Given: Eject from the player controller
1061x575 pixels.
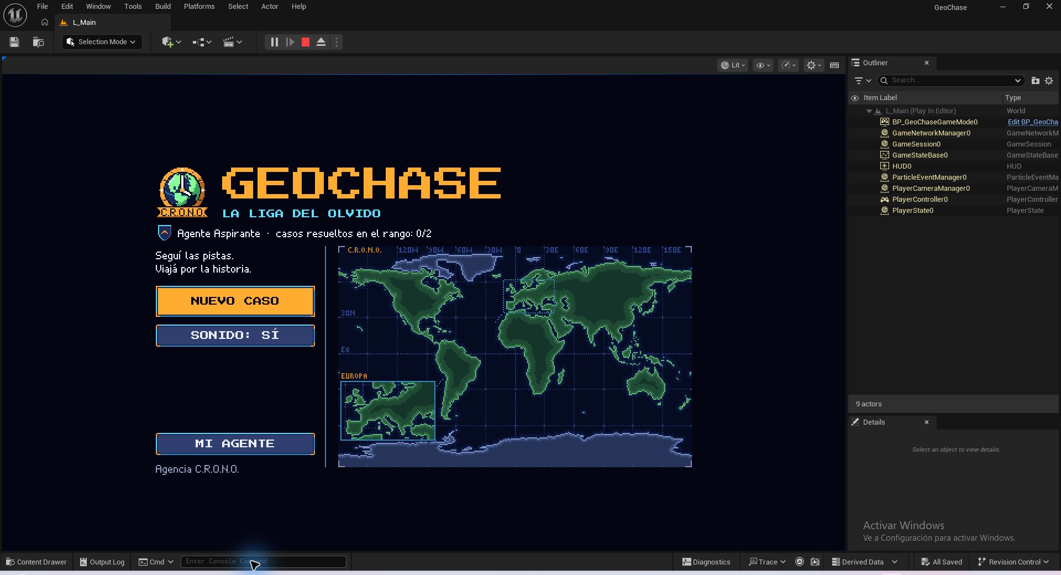Looking at the screenshot, I should (x=321, y=42).
